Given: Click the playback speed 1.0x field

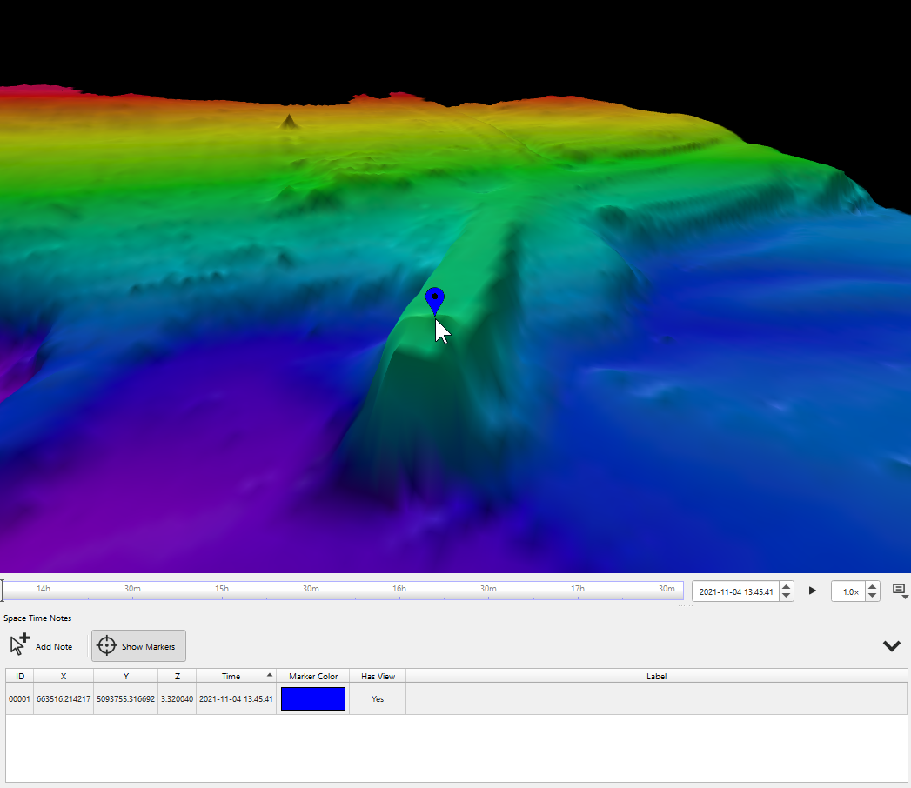Looking at the screenshot, I should (x=849, y=591).
